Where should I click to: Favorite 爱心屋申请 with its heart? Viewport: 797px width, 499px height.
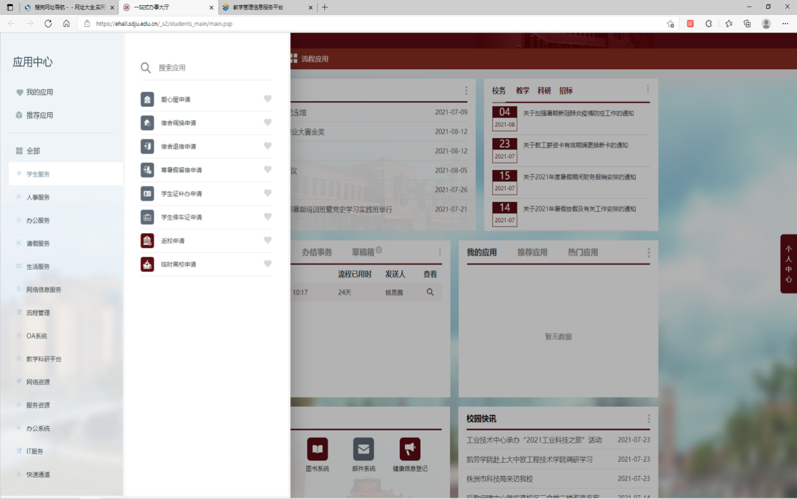(x=268, y=99)
